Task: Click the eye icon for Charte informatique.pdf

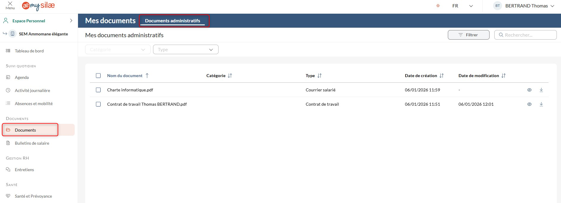Action: [529, 90]
